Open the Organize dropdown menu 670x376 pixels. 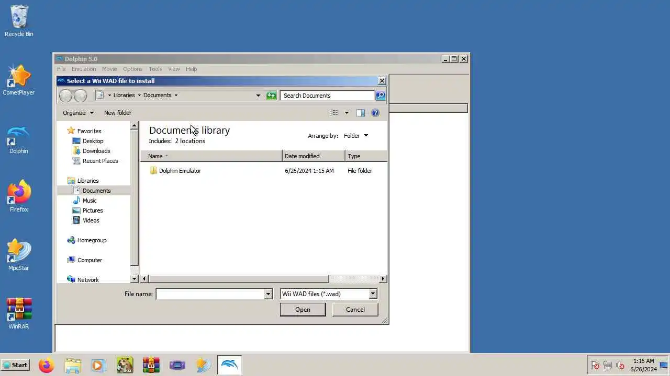(78, 113)
